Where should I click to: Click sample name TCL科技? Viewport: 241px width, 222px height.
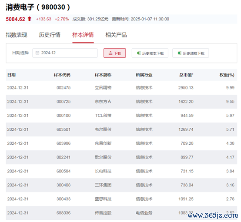click(103, 116)
